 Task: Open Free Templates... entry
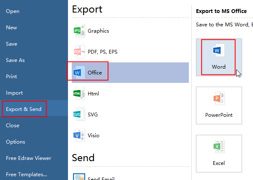coord(26,175)
